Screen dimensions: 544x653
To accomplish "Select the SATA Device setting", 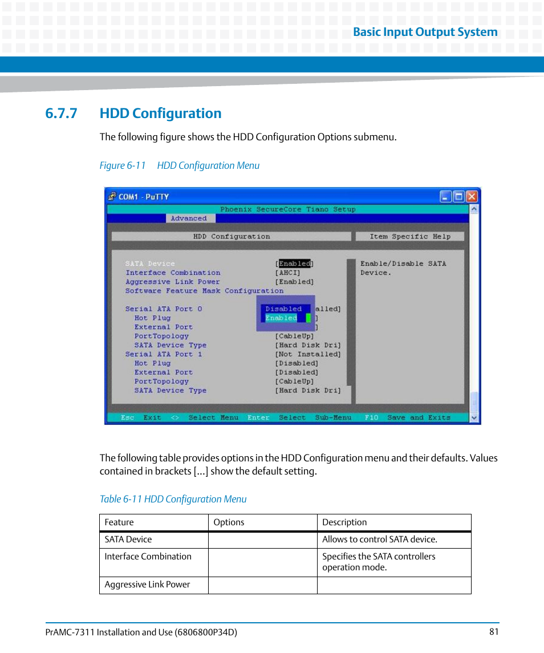I will tap(150, 263).
